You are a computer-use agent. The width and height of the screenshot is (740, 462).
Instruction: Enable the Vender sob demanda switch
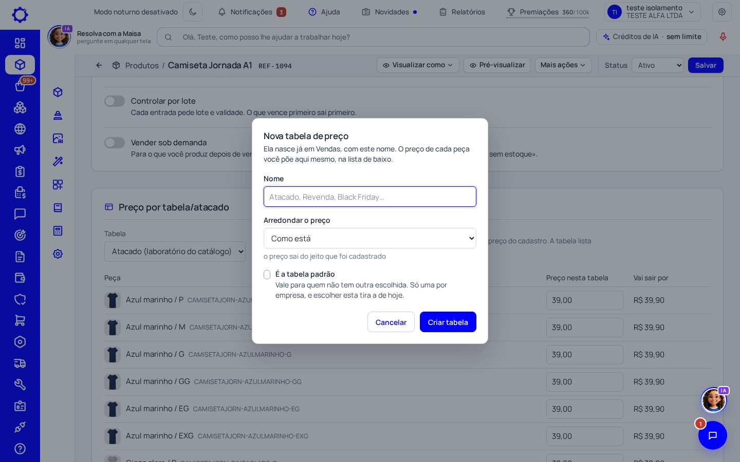115,143
